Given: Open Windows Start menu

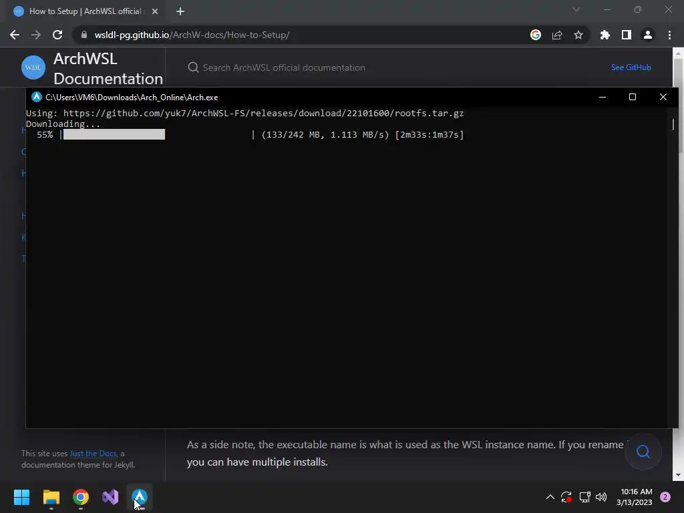Looking at the screenshot, I should (21, 497).
